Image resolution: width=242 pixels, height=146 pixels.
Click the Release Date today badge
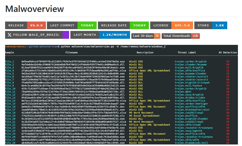tap(123, 25)
